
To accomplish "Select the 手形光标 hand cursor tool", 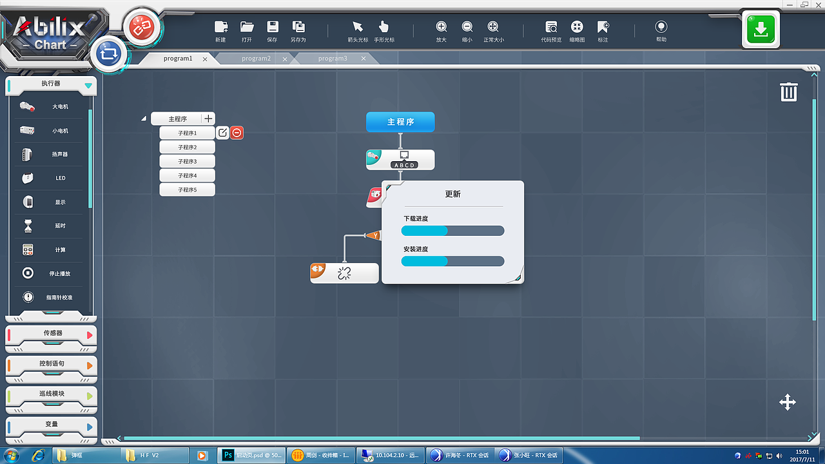I will (384, 27).
